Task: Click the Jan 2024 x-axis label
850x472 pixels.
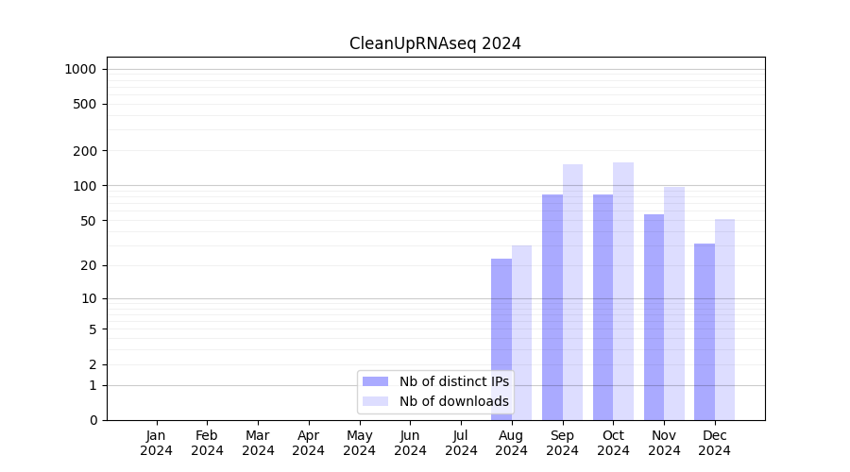Action: coord(157,443)
